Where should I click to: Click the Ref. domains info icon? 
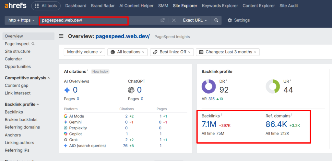click(x=291, y=115)
